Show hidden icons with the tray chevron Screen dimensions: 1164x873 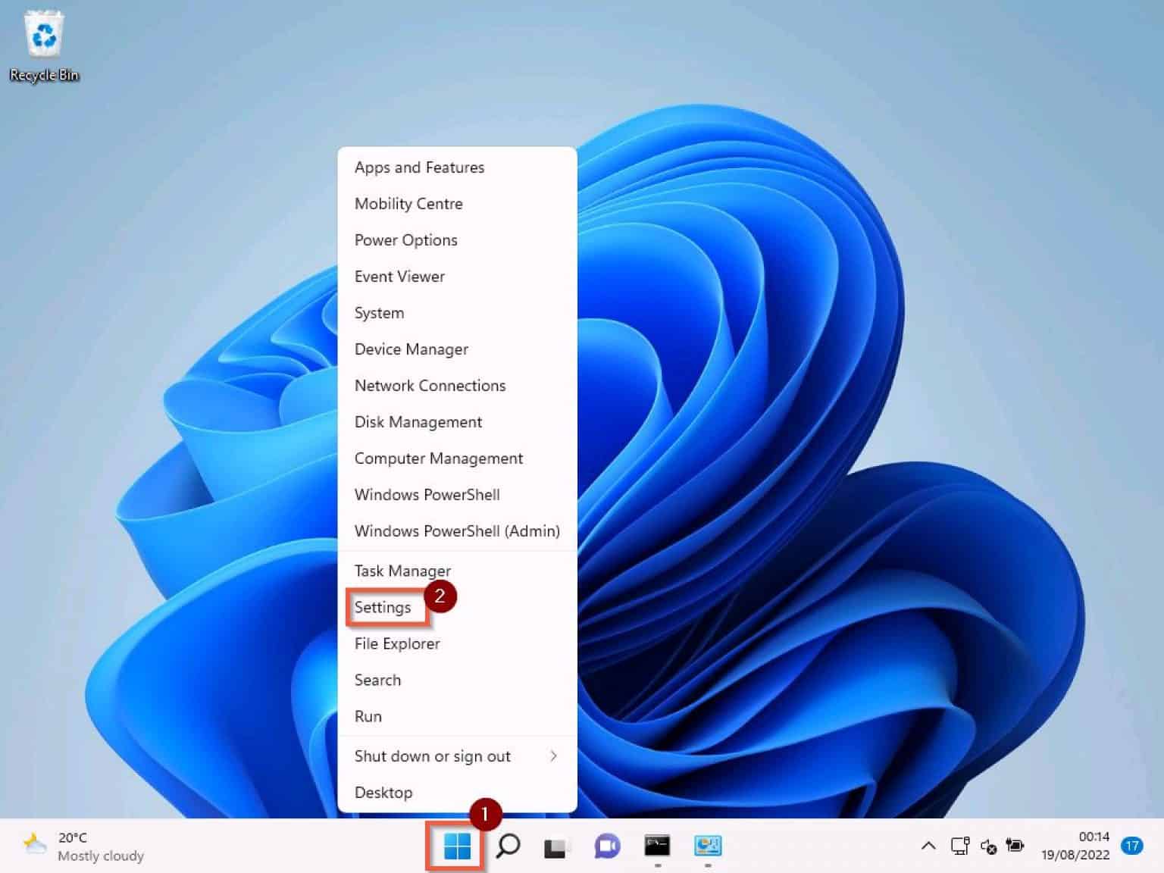click(x=928, y=846)
